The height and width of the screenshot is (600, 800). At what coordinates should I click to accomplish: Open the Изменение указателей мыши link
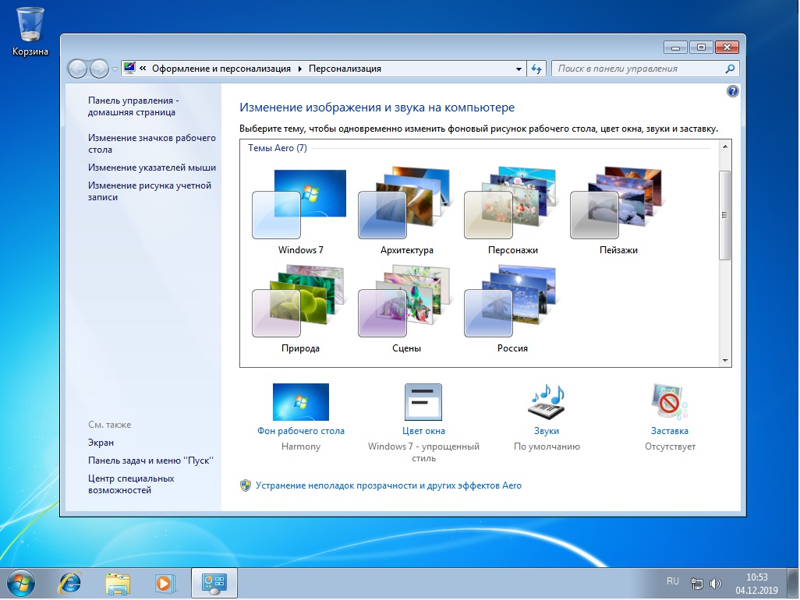(x=152, y=168)
